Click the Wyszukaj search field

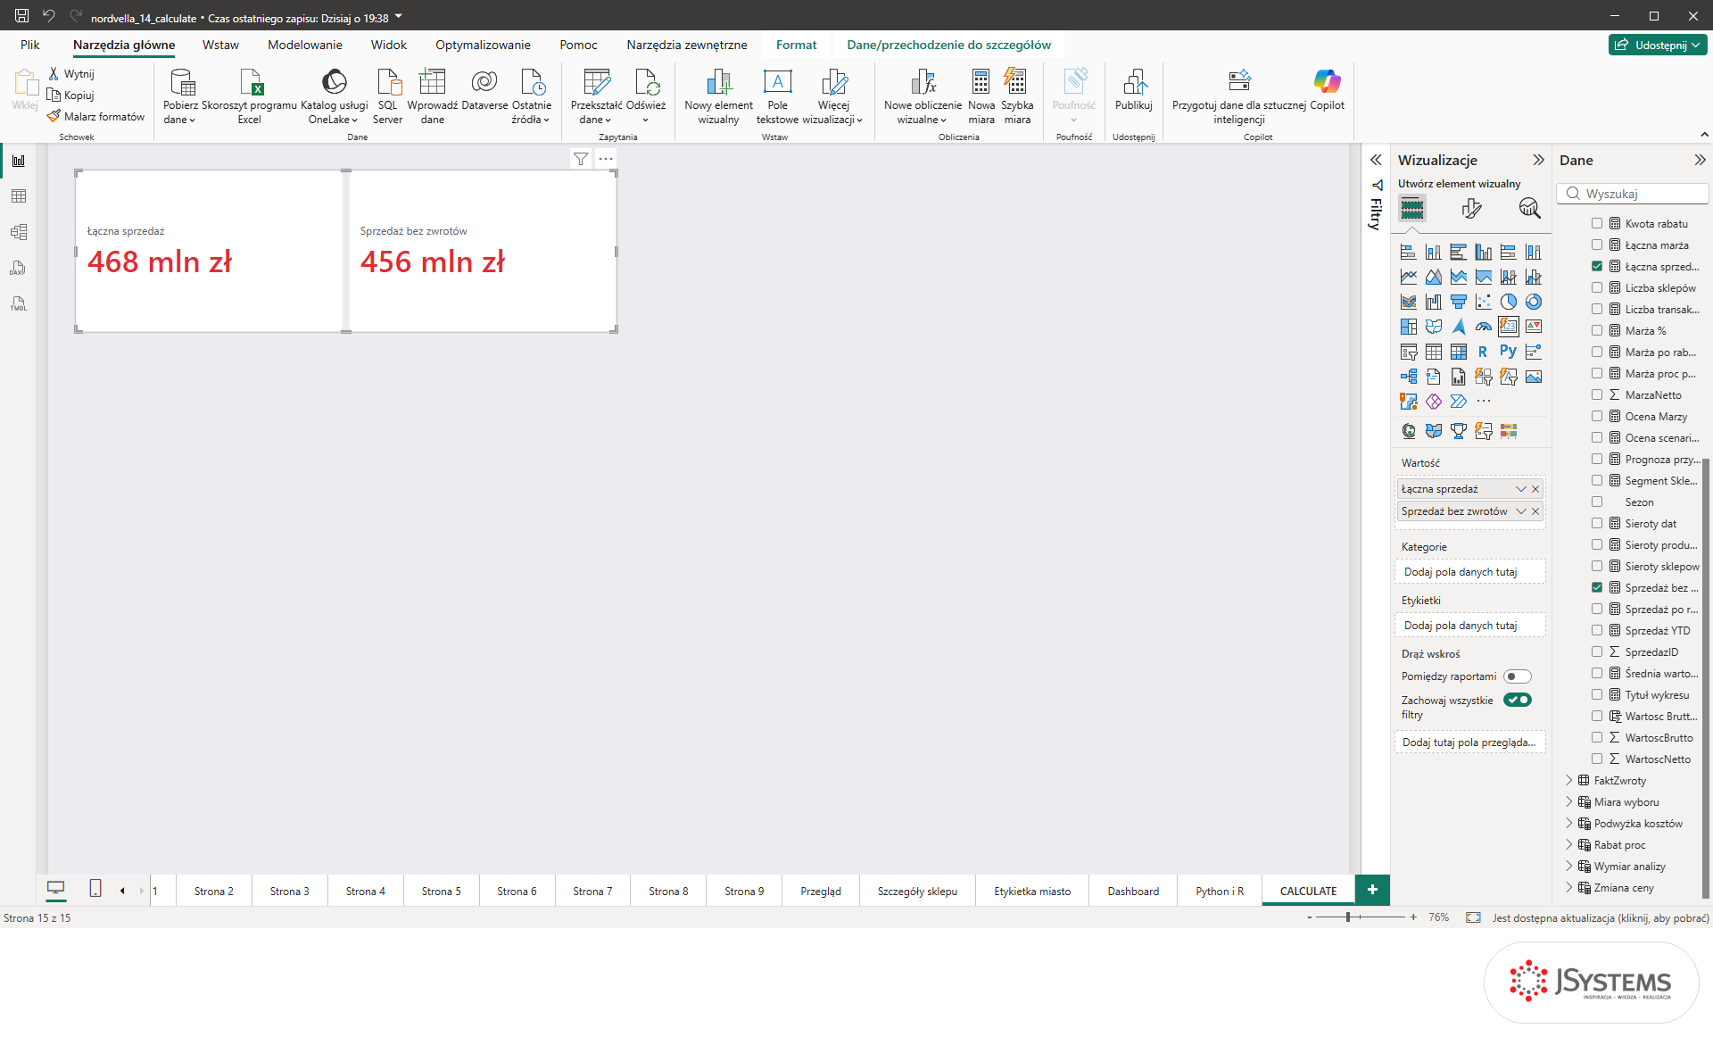point(1633,194)
